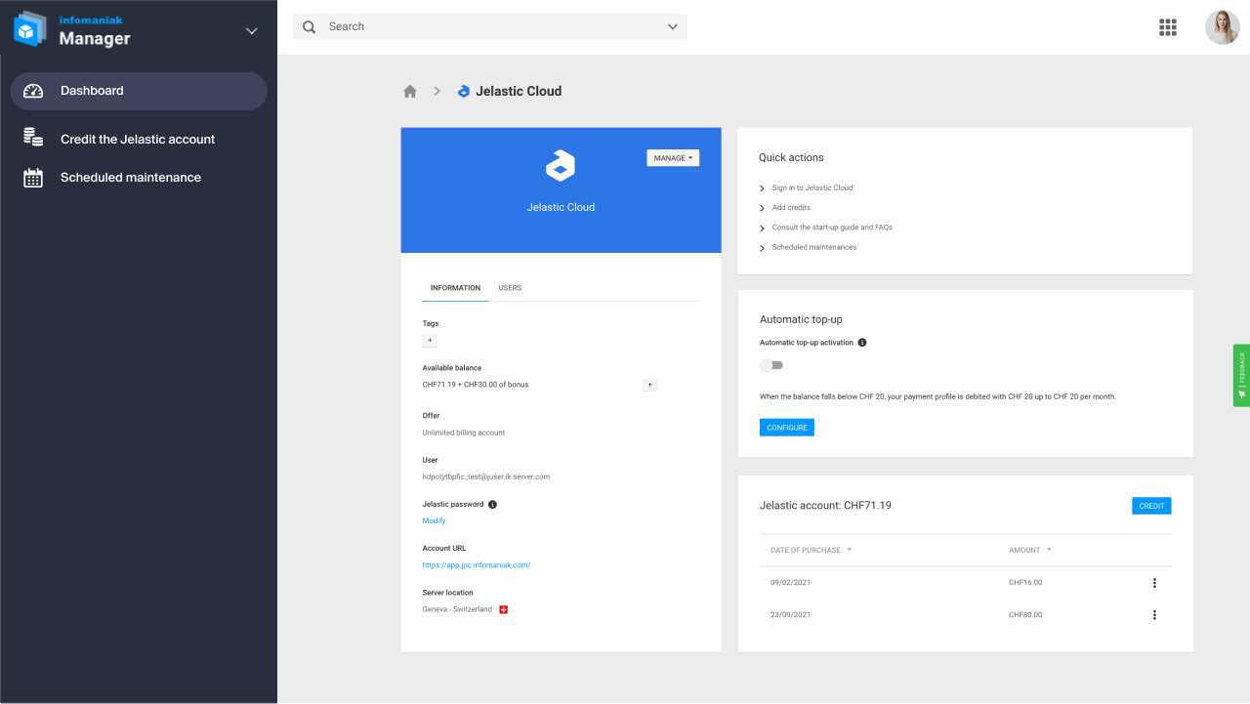The width and height of the screenshot is (1250, 704).
Task: Open the account URL link app.jpc.infomaniak.com
Action: coord(476,564)
